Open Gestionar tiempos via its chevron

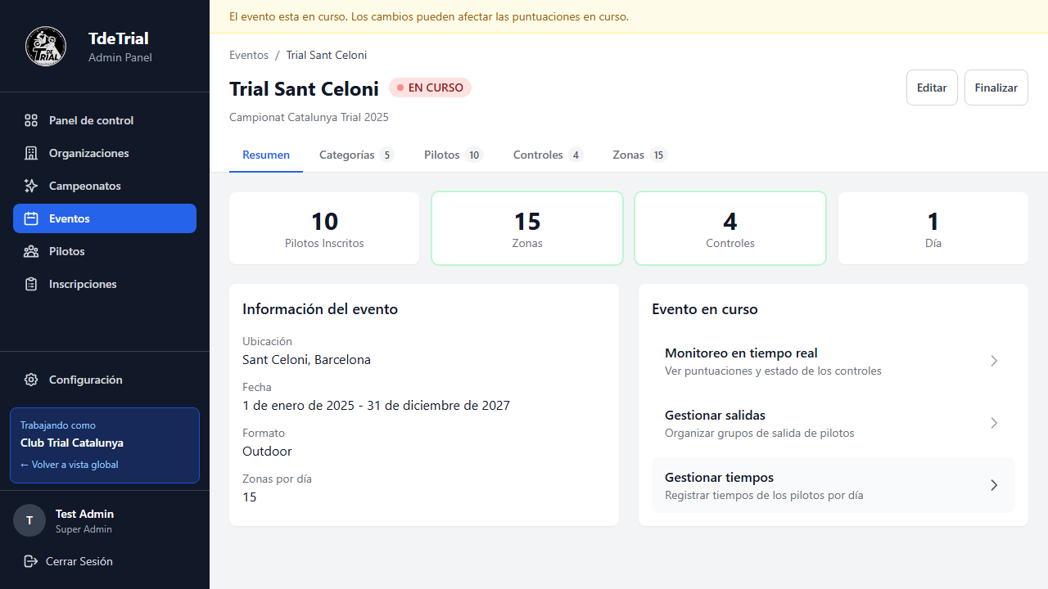coord(994,485)
